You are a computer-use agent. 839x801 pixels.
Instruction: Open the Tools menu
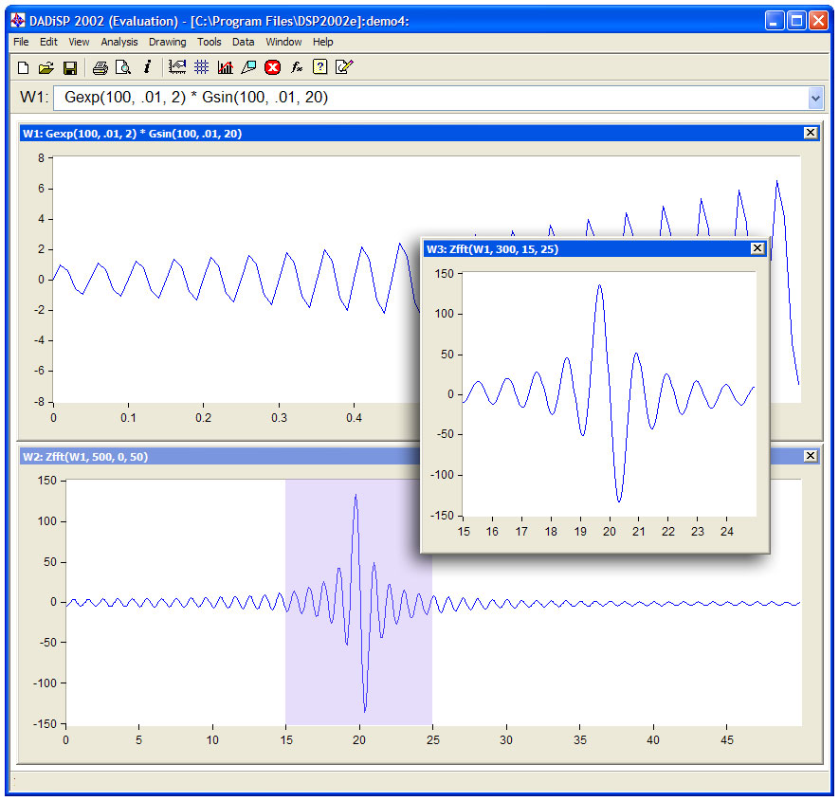(x=210, y=42)
